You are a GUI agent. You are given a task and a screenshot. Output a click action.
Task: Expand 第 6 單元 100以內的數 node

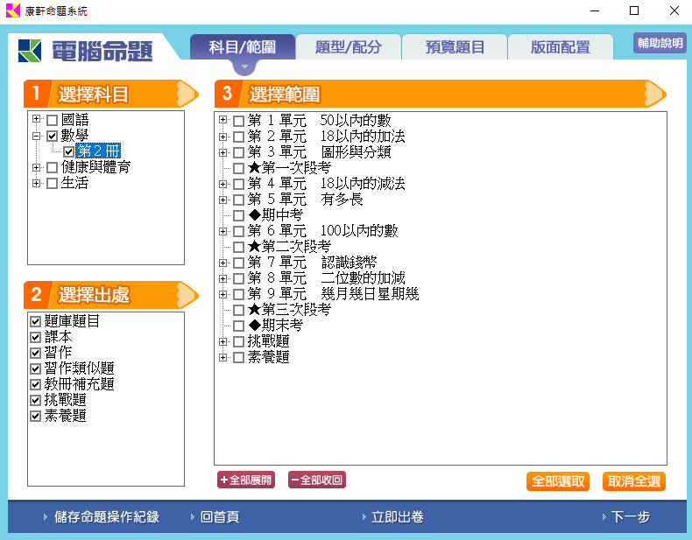click(x=223, y=231)
